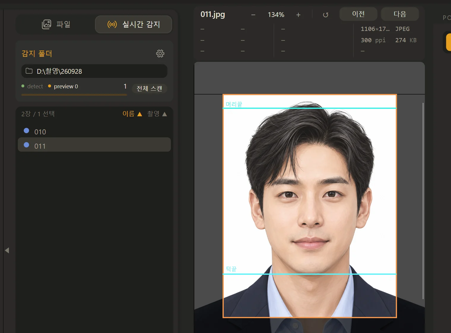This screenshot has width=451, height=333.
Task: Select file 011 in the list
Action: 94,145
